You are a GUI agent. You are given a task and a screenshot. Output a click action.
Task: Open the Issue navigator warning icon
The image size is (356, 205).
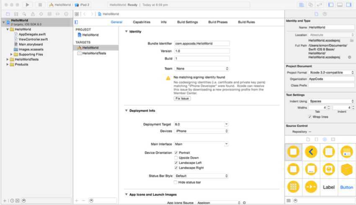click(33, 14)
